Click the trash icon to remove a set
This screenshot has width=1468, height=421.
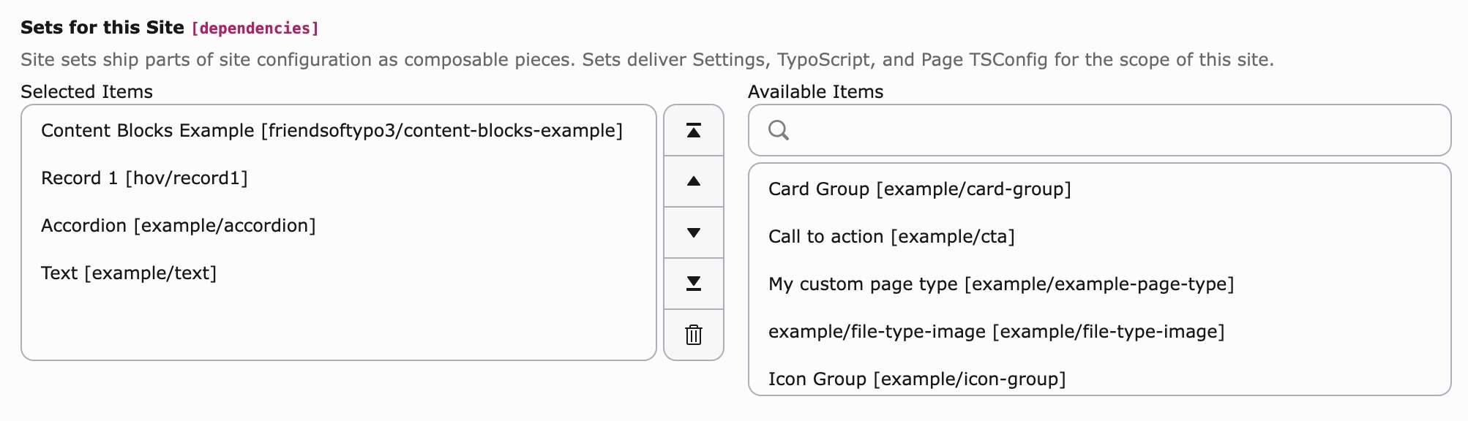coord(693,335)
